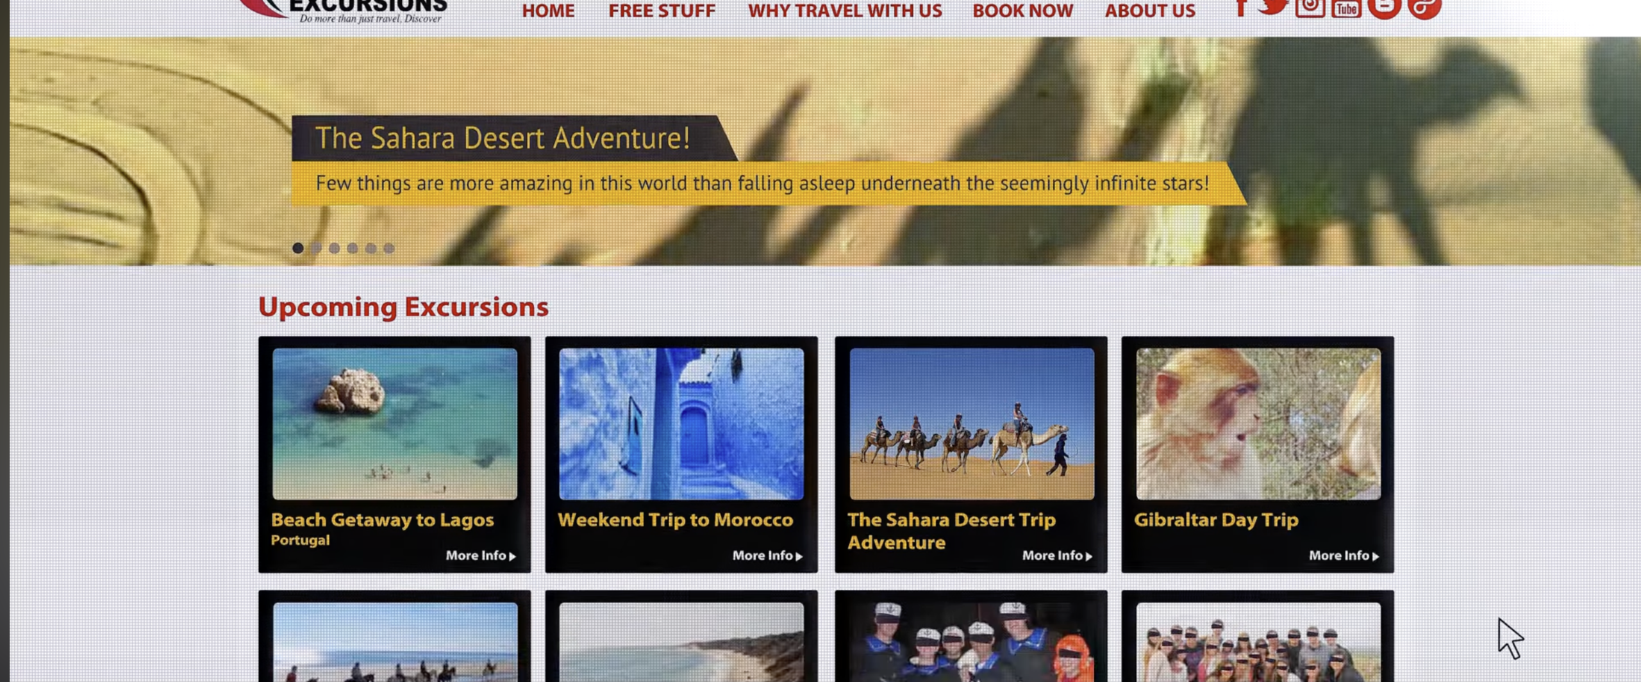Select the last slideshow dot
Viewport: 1641px width, 682px height.
click(x=389, y=248)
